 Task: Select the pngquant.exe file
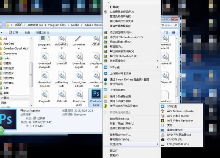[44, 43]
